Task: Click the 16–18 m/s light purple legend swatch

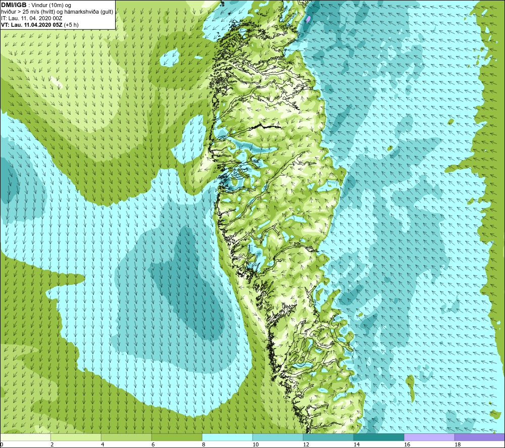Action: coord(429,437)
